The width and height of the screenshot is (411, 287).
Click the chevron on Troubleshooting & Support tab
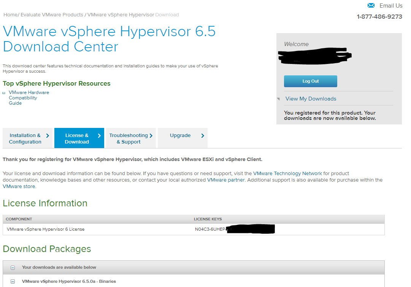(151, 136)
